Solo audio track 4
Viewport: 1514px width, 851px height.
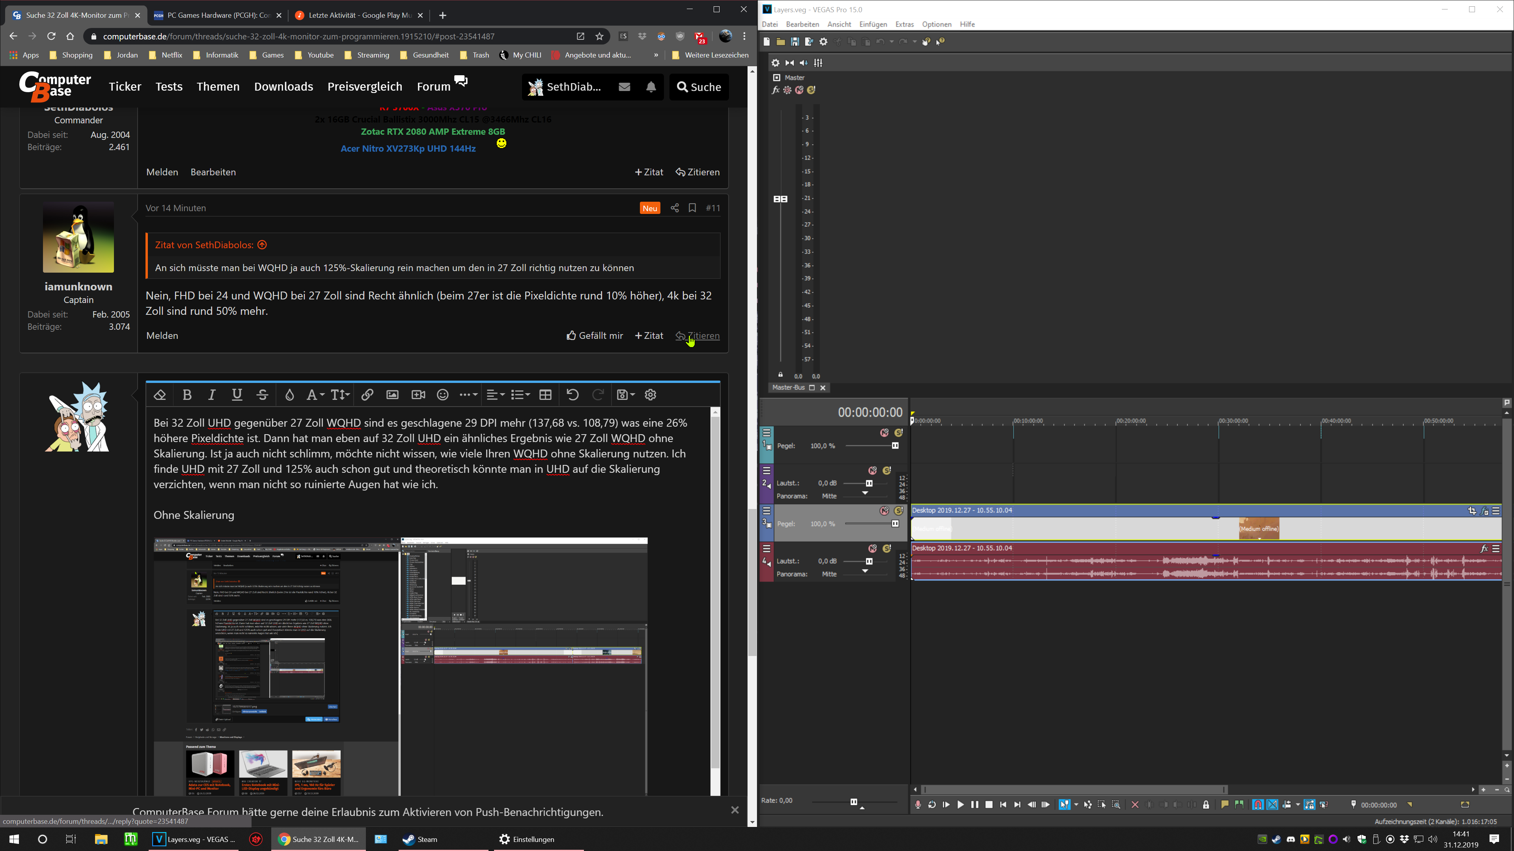[887, 548]
